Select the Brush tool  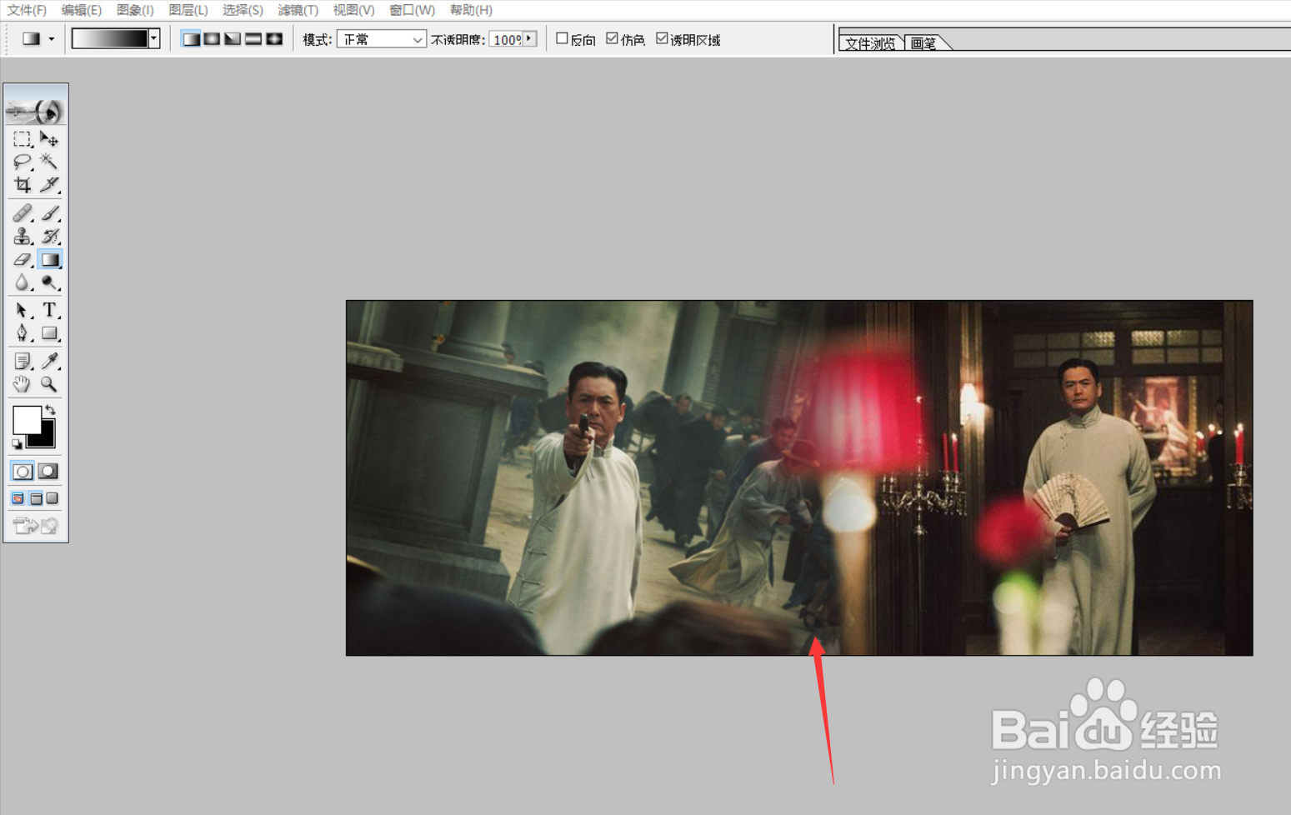click(49, 213)
